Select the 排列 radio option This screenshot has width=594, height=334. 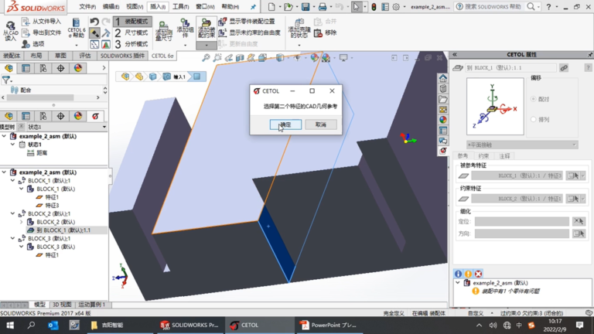coord(534,119)
